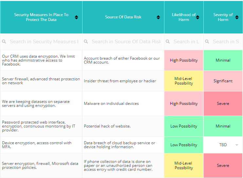Select the Source Of Data Risk header

click(x=123, y=17)
